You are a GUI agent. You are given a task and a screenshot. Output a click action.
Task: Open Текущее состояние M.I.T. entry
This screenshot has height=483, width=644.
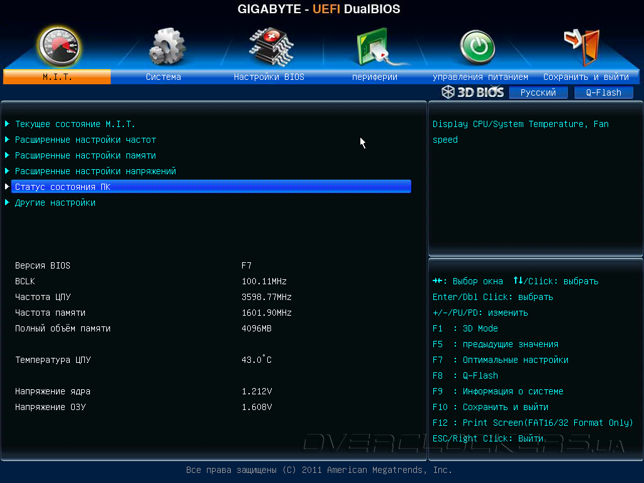[75, 124]
